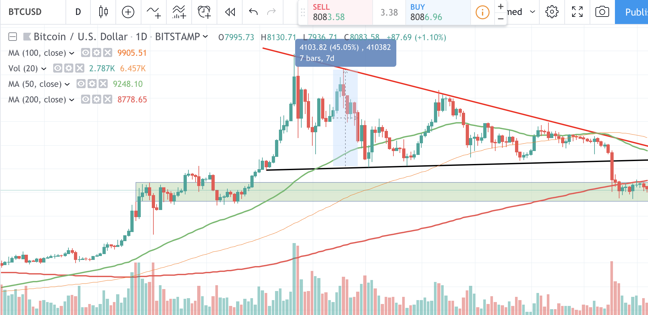Viewport: 648px width, 315px height.
Task: Open chart settings gear
Action: [552, 12]
